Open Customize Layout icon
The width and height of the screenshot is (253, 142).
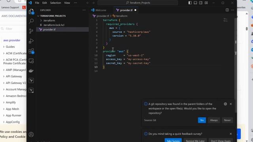(206, 3)
